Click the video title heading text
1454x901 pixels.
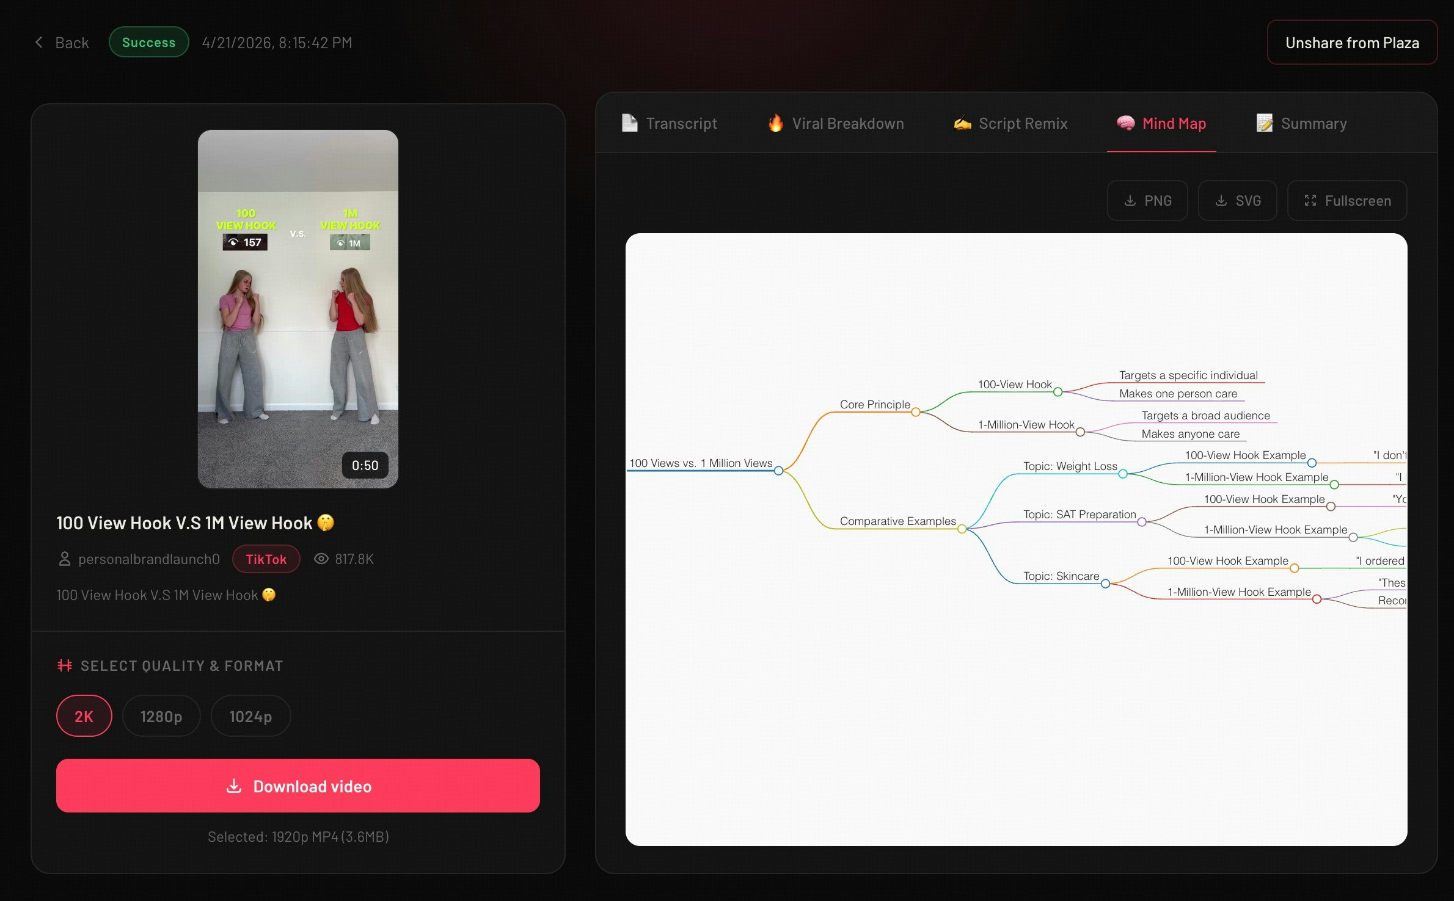(x=195, y=523)
